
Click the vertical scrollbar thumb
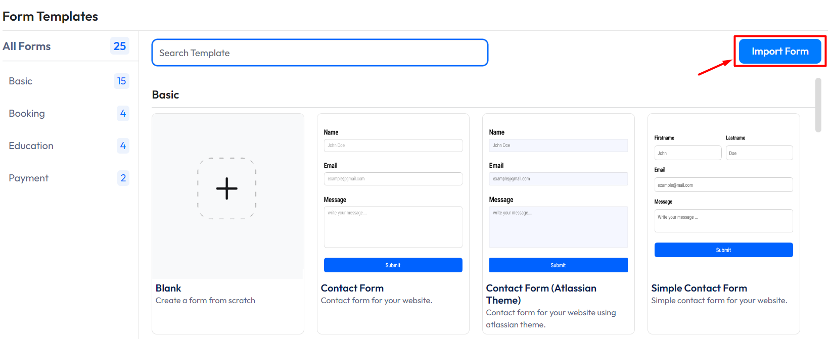(818, 105)
